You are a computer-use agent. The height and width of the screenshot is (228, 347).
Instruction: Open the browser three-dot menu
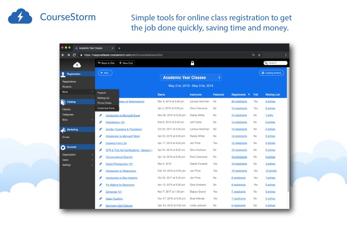pos(286,55)
